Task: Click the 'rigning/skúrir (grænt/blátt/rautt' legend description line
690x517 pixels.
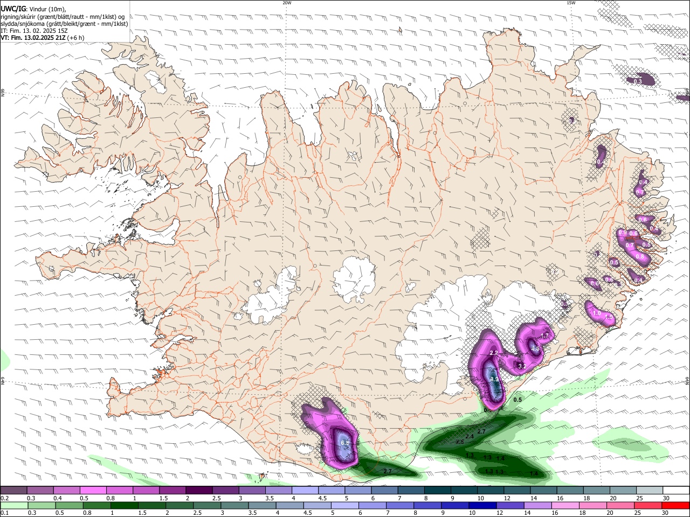Action: pyautogui.click(x=63, y=17)
